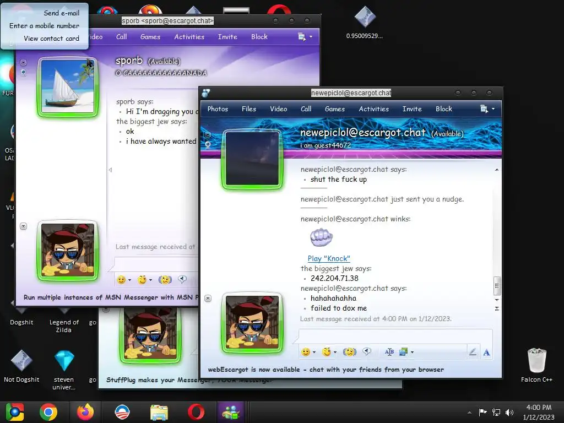Image resolution: width=564 pixels, height=423 pixels.
Task: Click network icon in system tray
Action: tap(496, 413)
